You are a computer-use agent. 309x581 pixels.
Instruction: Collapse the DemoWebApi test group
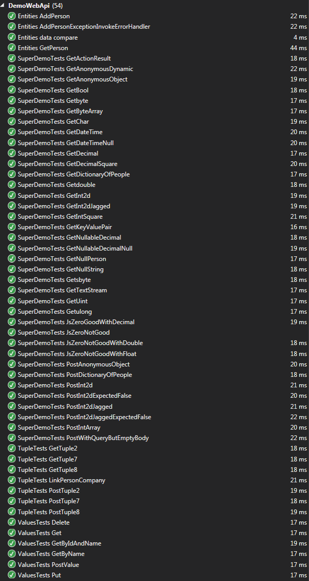point(3,6)
